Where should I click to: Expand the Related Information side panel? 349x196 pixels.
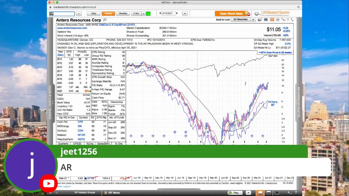point(299,102)
